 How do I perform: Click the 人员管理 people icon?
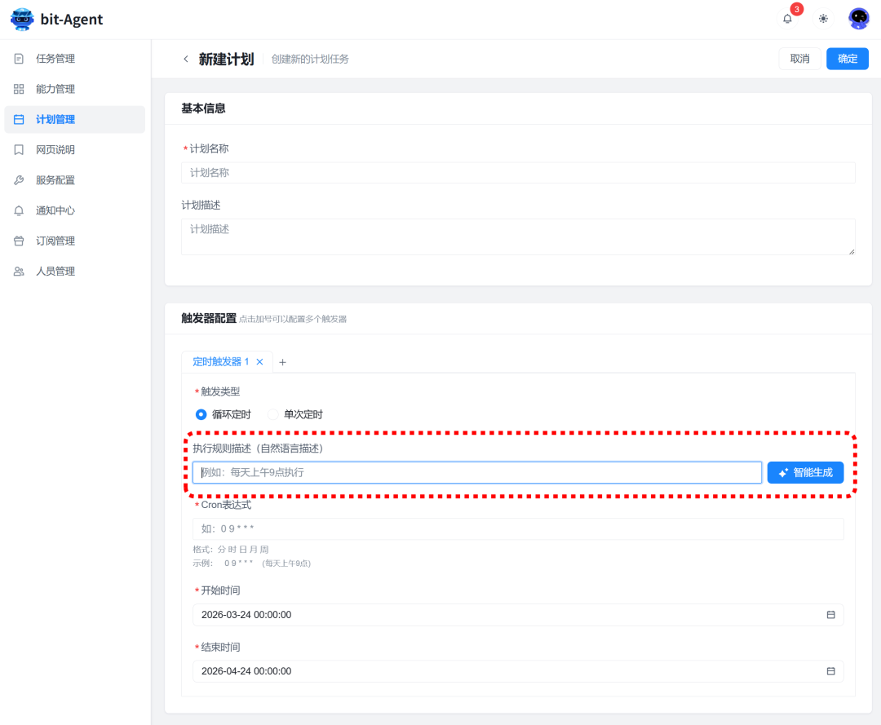pyautogui.click(x=19, y=272)
